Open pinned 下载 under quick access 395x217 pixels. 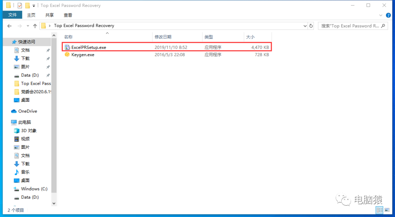[x=25, y=58]
